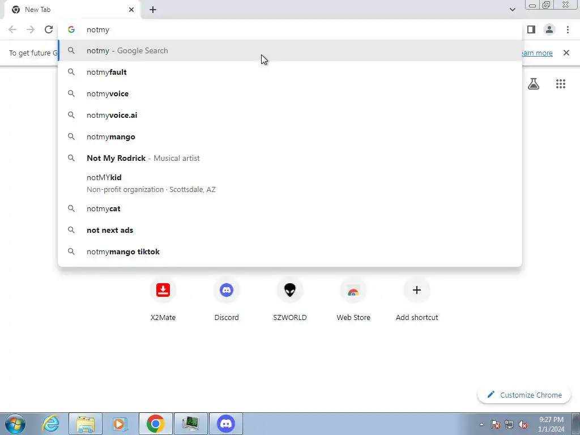This screenshot has width=580, height=435.
Task: Open the profile avatar menu
Action: pyautogui.click(x=549, y=29)
